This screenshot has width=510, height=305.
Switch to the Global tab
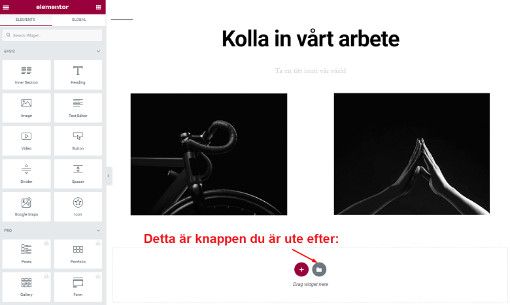[78, 20]
